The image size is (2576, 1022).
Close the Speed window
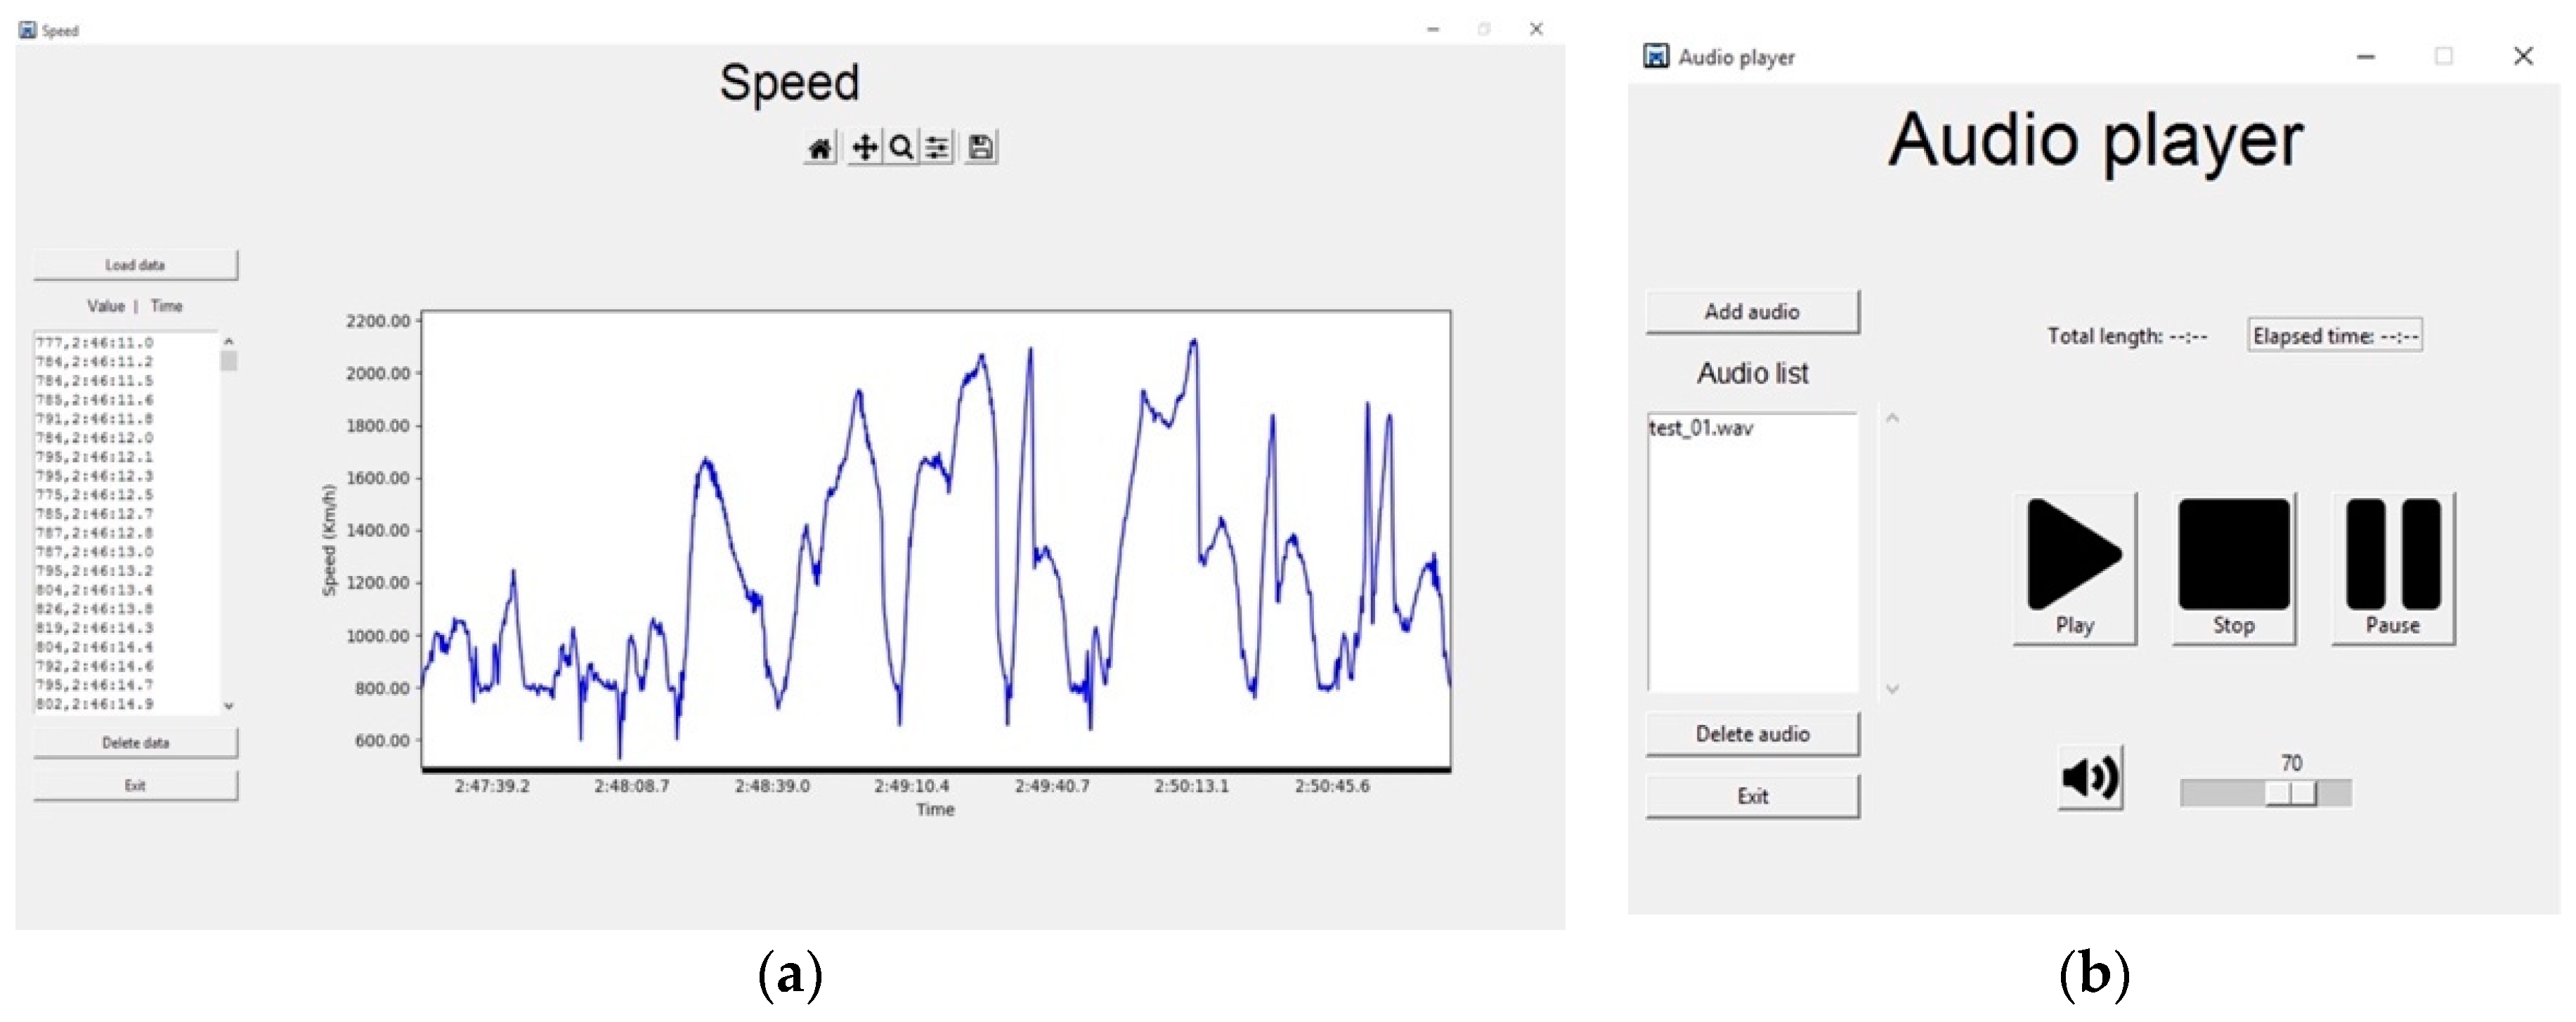point(1536,29)
